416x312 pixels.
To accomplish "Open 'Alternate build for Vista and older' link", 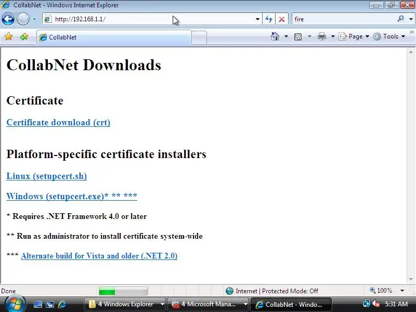I will pos(99,256).
